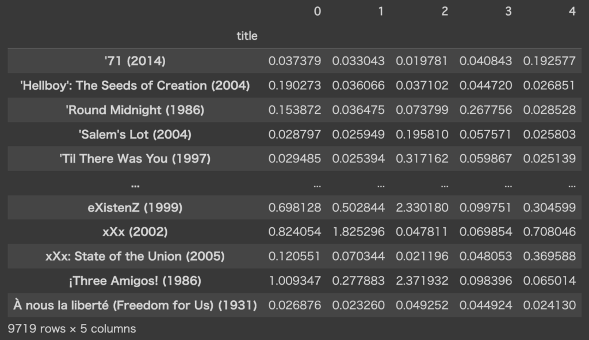Click the value 2.371932 cell
Screen dimensions: 589x340
[x=422, y=281]
